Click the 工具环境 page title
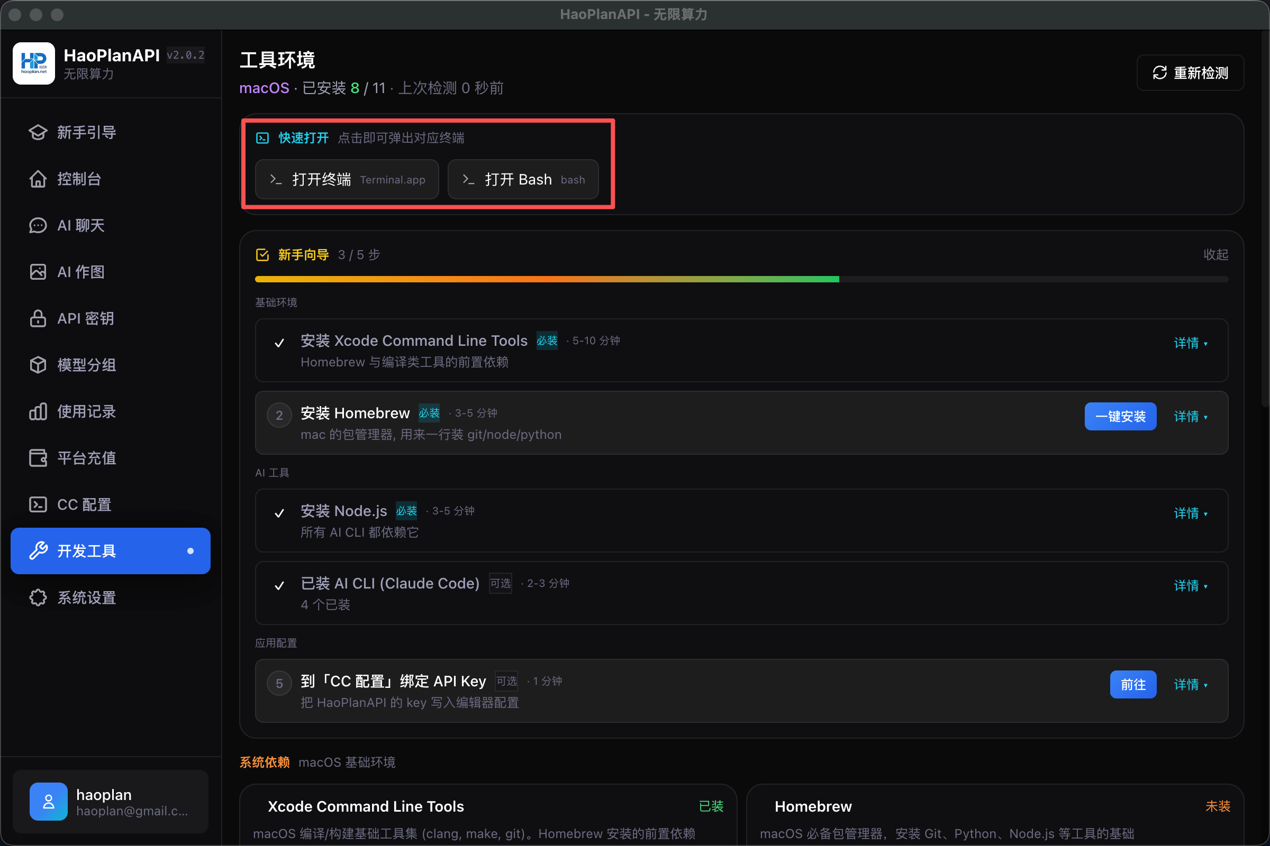This screenshot has width=1270, height=846. pyautogui.click(x=277, y=60)
